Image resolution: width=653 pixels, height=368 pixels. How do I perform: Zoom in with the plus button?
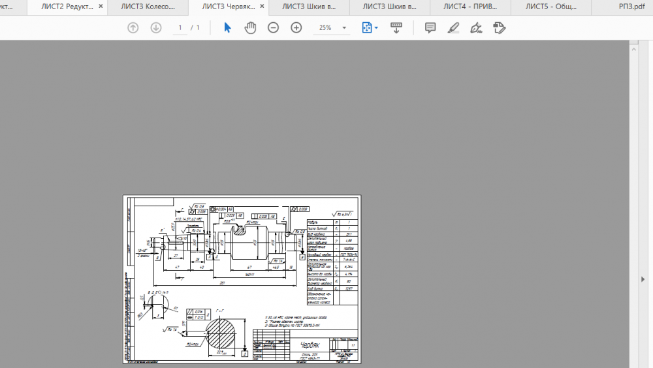click(296, 28)
